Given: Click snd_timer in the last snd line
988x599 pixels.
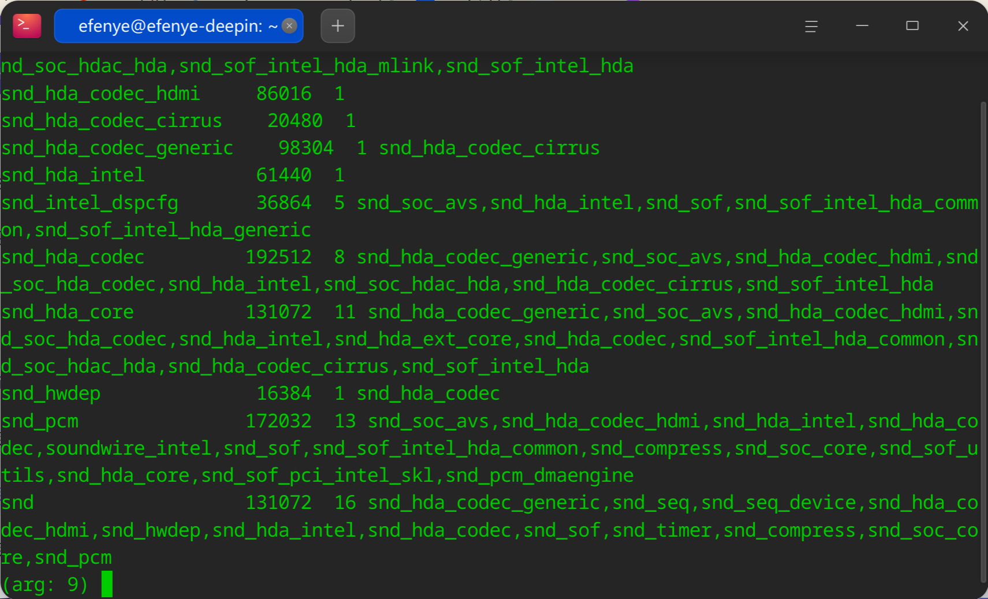Looking at the screenshot, I should 662,530.
